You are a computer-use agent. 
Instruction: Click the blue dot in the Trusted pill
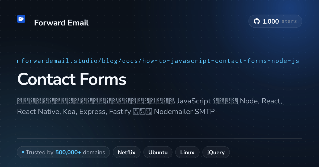tap(23, 152)
